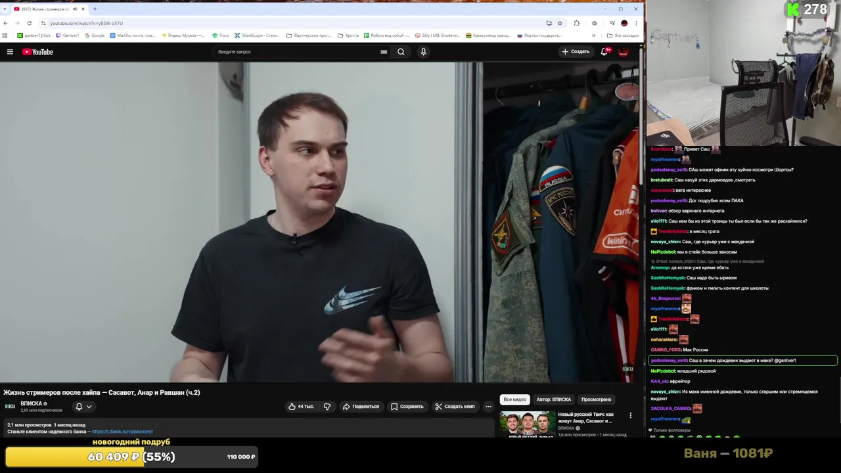Go forward with the browser forward arrow
Viewport: 841px width, 473px height.
point(18,23)
